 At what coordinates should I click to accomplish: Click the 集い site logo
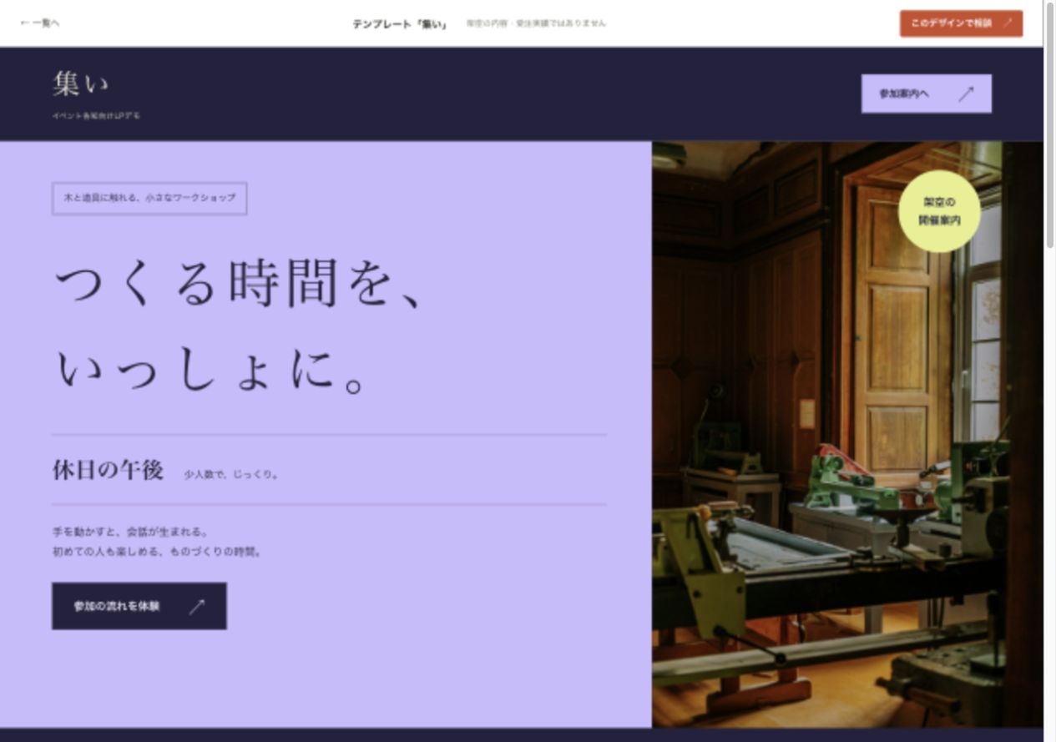point(80,83)
